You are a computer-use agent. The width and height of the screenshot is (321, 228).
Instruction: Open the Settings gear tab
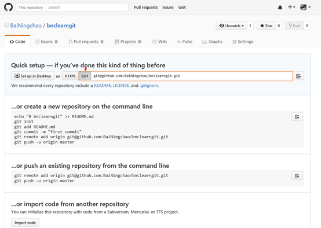click(243, 42)
